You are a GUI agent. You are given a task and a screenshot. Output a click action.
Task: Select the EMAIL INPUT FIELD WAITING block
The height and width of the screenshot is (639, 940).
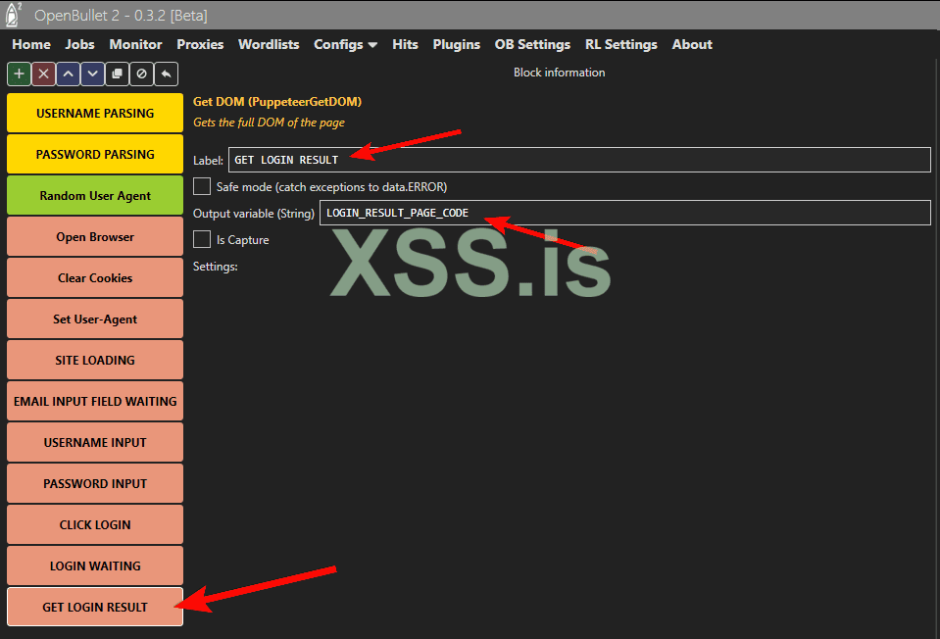click(x=95, y=401)
